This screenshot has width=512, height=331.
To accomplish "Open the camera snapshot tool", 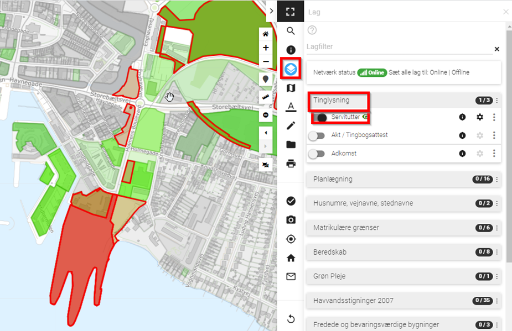I will click(x=291, y=220).
